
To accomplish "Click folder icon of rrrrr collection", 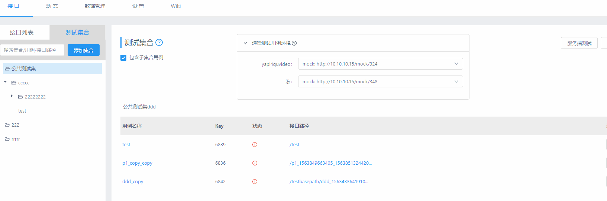I will point(7,139).
